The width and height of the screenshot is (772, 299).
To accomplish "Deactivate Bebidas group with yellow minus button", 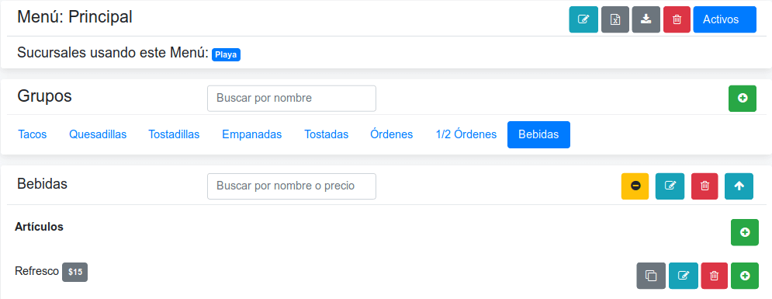I will click(635, 186).
